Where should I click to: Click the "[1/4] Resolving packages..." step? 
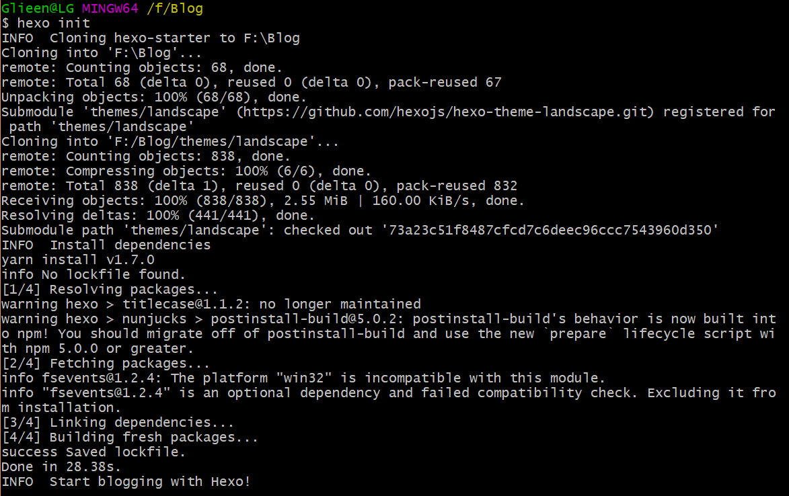click(x=110, y=290)
